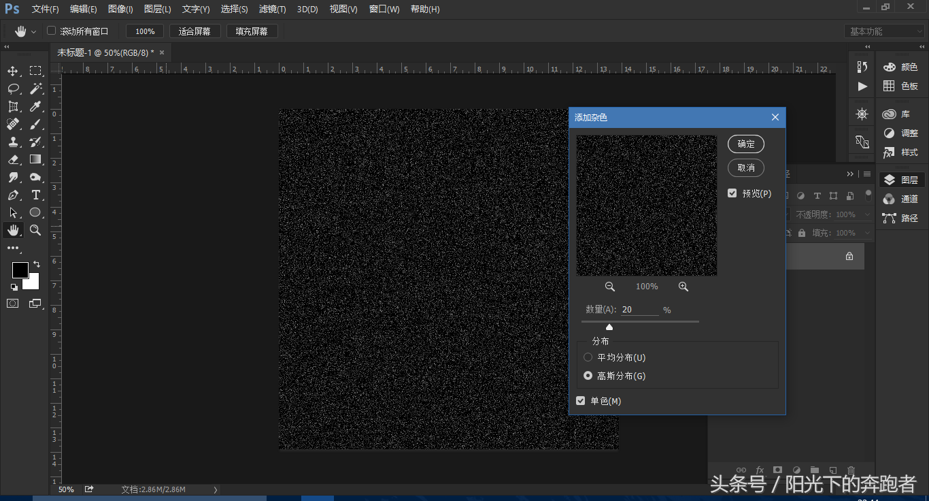Toggle the Preview (预览) checkbox

[x=732, y=193]
